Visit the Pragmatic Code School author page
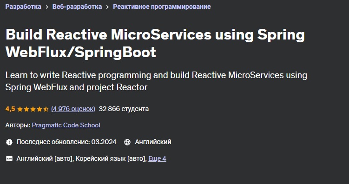 point(66,125)
